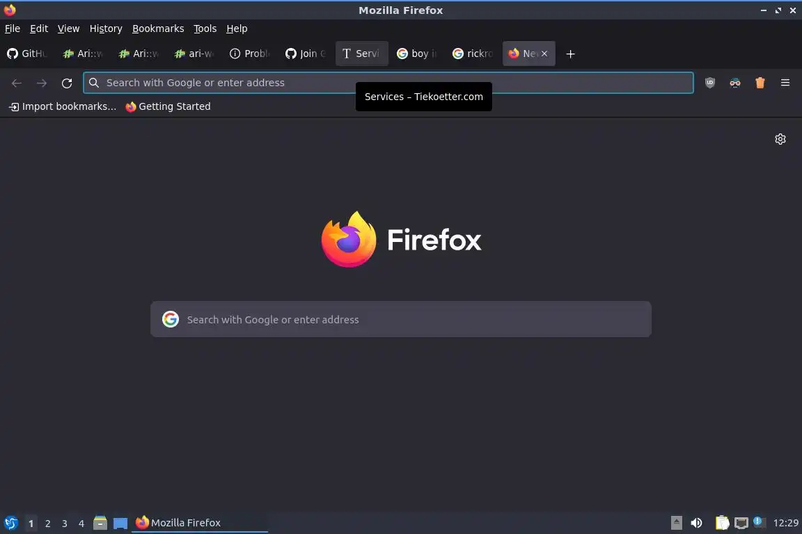Open the Join GitHub tab

306,54
